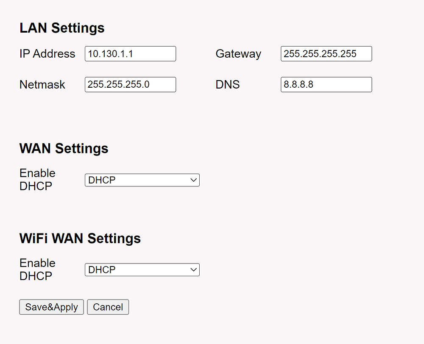Click the WiFi WAN Settings heading
This screenshot has width=424, height=344.
point(80,238)
